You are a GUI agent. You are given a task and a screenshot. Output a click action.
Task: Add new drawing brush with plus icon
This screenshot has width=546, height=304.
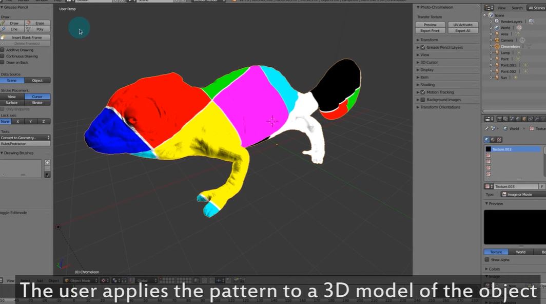pyautogui.click(x=47, y=162)
